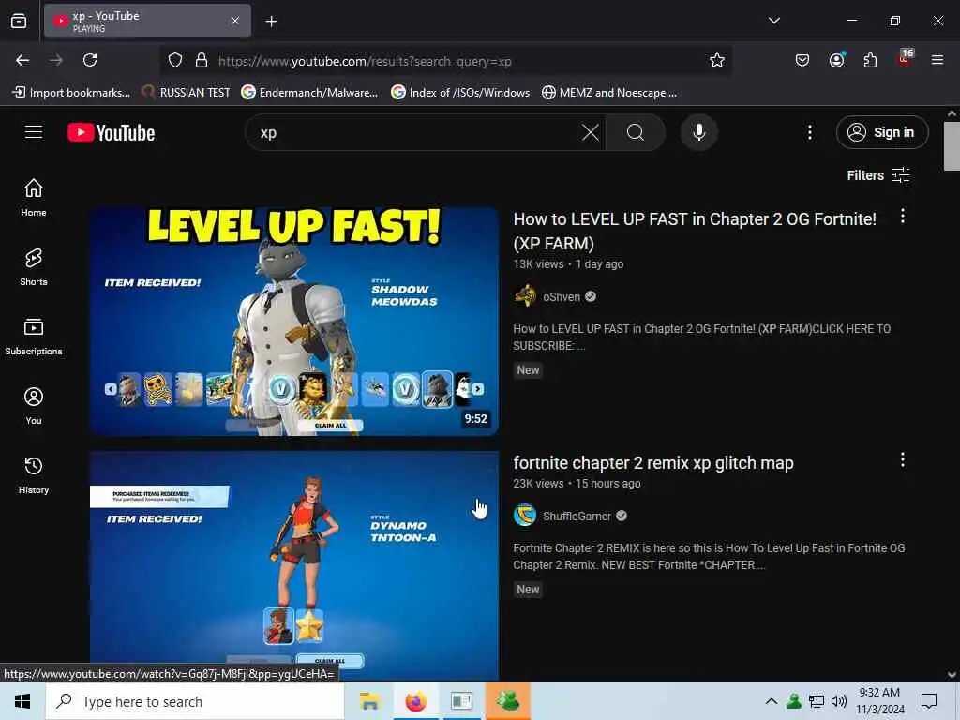Open the MEMZ and Noescape bookmark
This screenshot has width=960, height=720.
tap(609, 93)
